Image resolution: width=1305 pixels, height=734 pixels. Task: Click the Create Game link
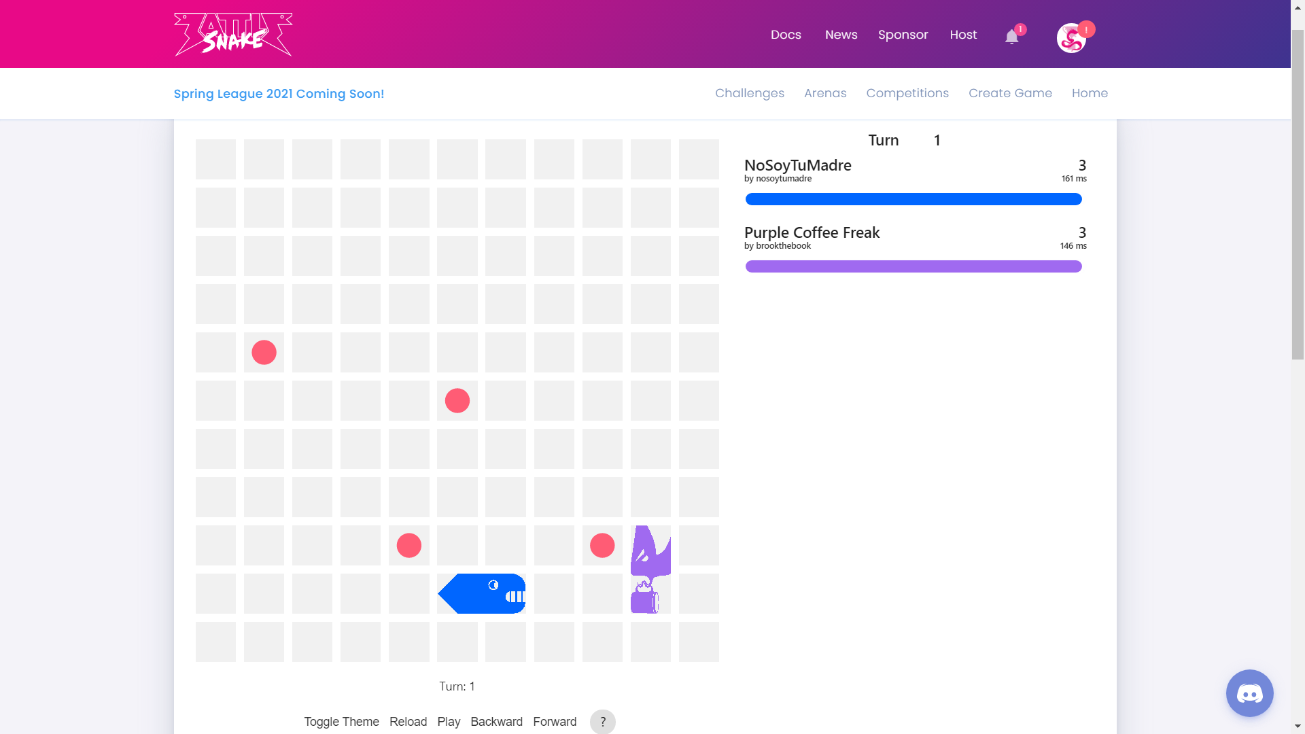point(1010,93)
